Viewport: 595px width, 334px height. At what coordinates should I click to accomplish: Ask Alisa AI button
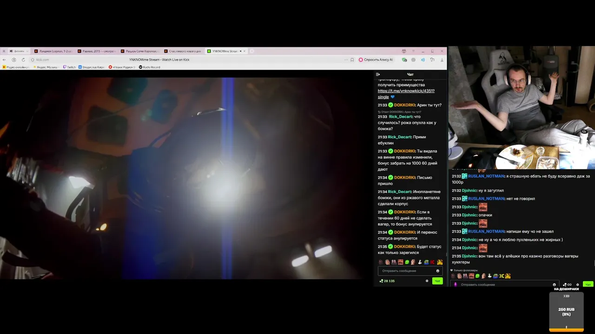[376, 60]
